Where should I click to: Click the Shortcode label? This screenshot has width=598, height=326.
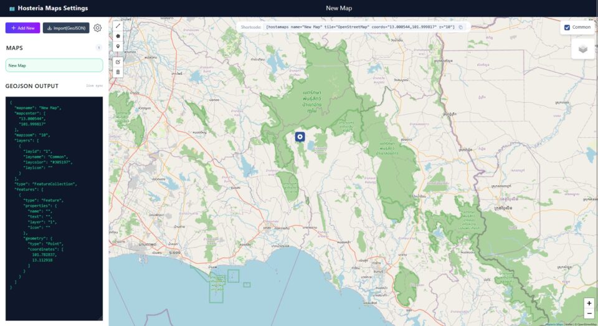(x=250, y=27)
